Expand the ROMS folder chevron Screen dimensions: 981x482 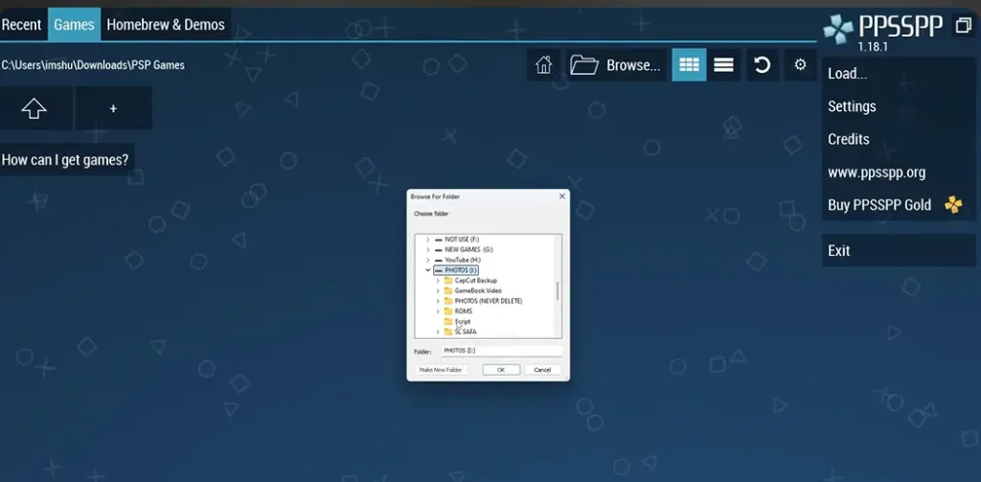(438, 311)
